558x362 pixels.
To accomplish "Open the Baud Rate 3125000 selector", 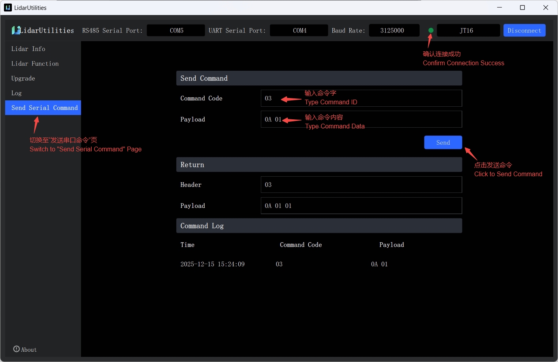I will (x=394, y=30).
